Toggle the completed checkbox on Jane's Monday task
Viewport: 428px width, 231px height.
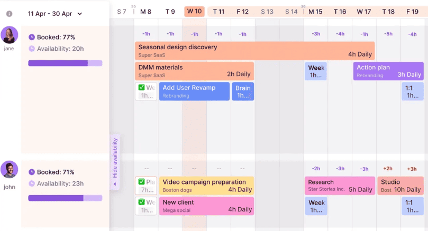141,88
